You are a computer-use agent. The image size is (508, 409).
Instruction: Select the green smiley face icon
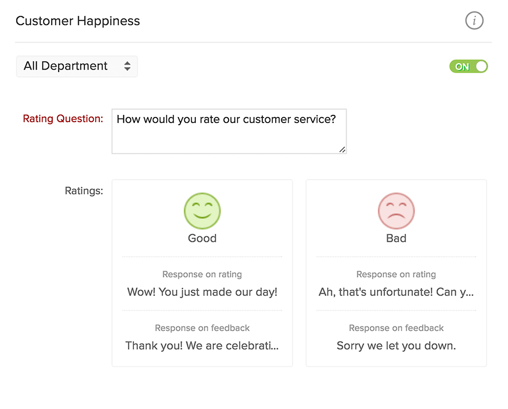(x=202, y=211)
